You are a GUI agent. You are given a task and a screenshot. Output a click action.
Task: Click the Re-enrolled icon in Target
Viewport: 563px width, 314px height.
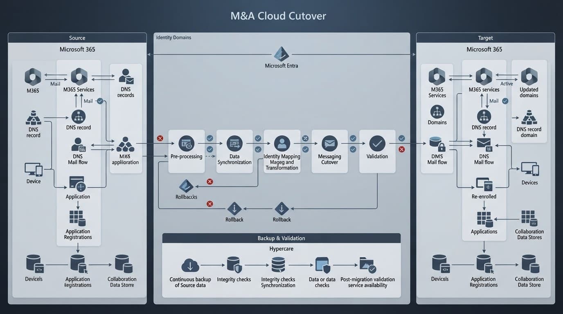(484, 185)
